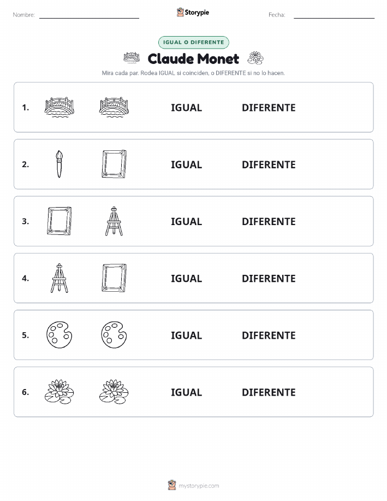
Task: Click the second paint palette in row 5
Action: pos(114,335)
